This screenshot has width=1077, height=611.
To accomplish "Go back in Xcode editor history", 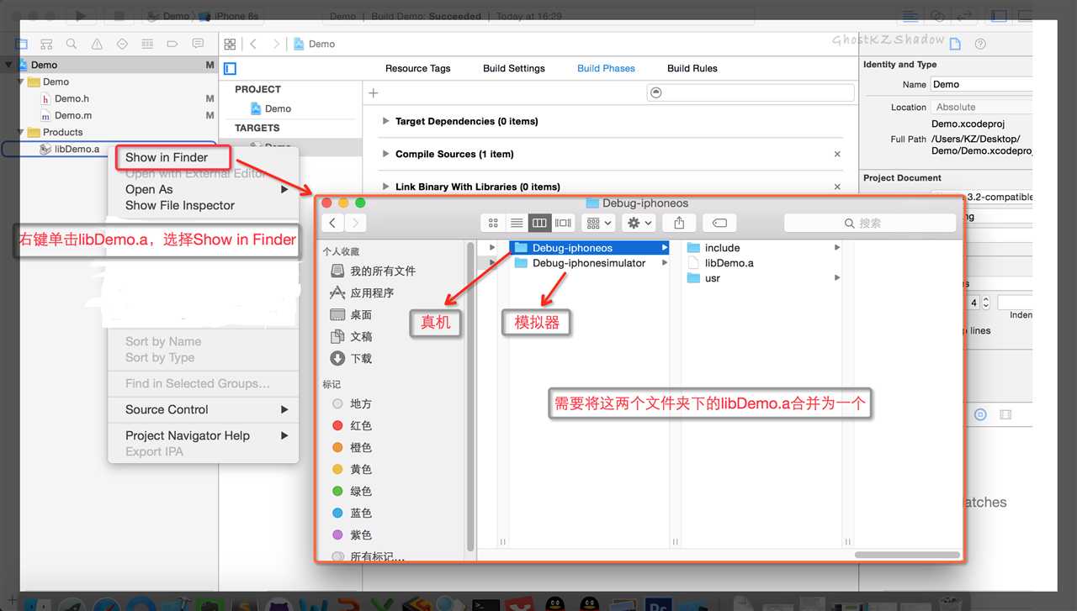I will coord(253,44).
